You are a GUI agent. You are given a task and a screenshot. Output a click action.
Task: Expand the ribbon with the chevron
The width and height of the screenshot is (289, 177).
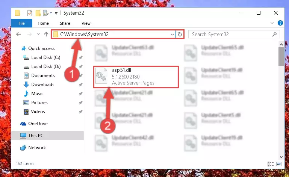[x=272, y=23]
